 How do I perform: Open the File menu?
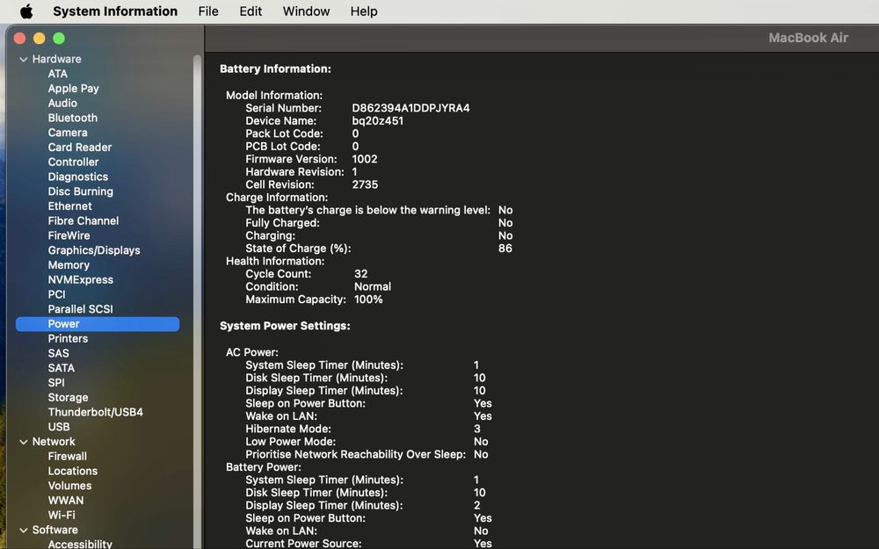tap(208, 11)
